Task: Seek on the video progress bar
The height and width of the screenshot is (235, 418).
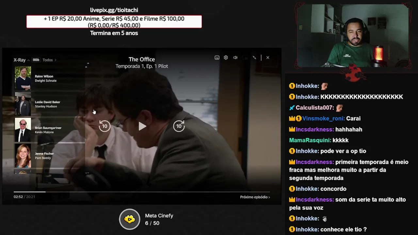Action: click(x=142, y=192)
